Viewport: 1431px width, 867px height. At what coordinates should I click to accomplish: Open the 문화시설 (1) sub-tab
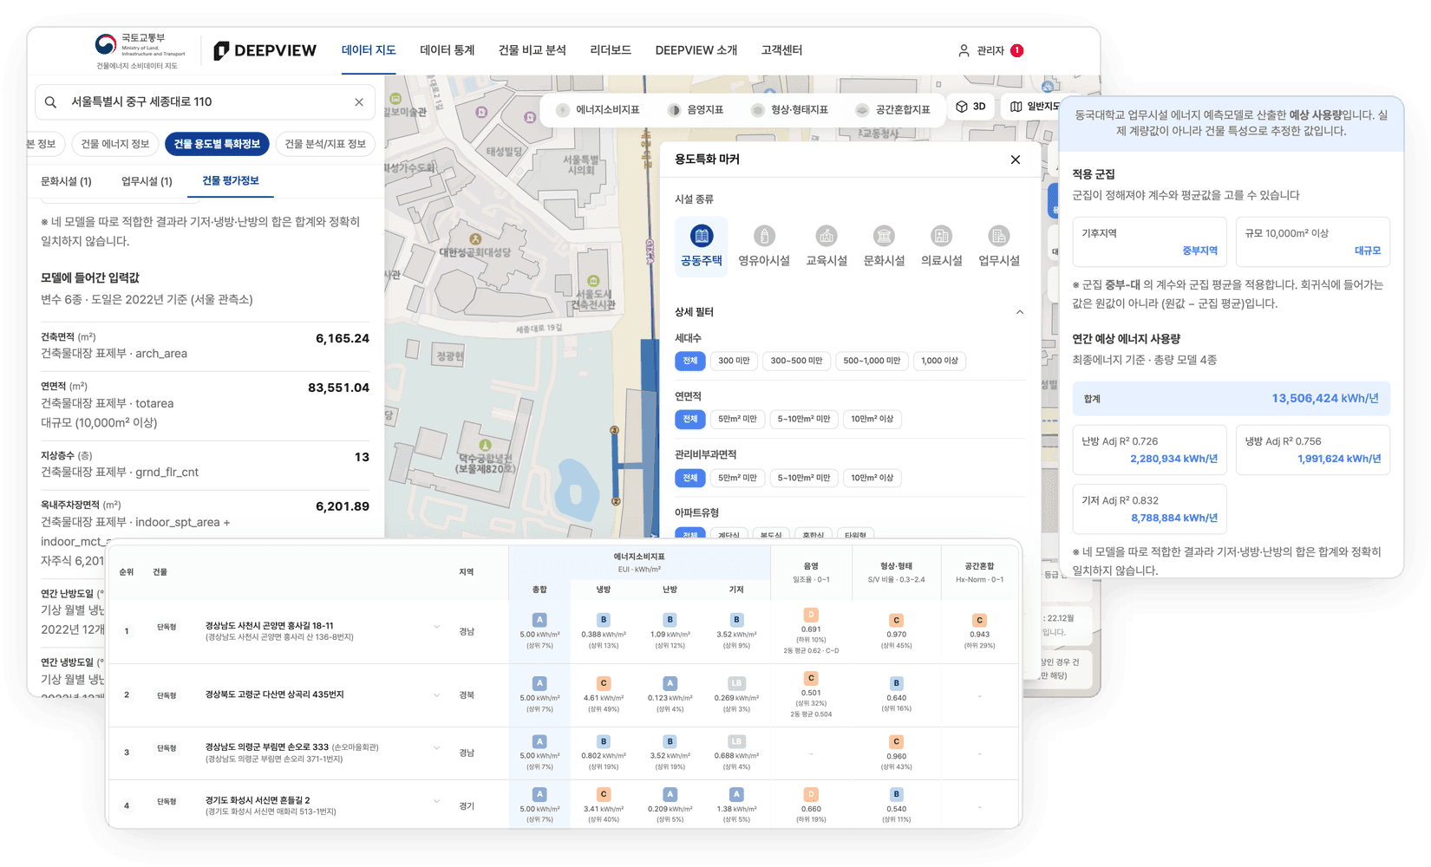[66, 181]
